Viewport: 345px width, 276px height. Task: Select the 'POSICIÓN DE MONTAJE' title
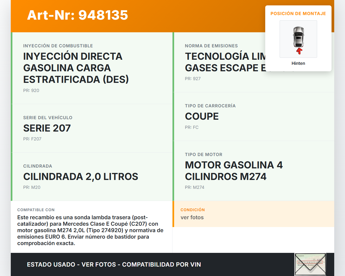tap(298, 13)
